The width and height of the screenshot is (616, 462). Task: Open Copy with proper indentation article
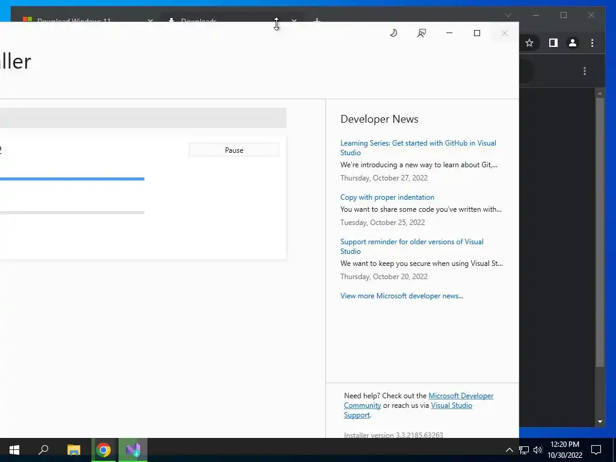coord(387,197)
